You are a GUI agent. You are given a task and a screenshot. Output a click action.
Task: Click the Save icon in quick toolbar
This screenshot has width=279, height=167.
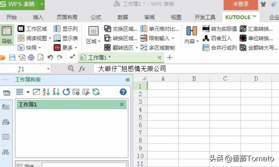(x=12, y=57)
